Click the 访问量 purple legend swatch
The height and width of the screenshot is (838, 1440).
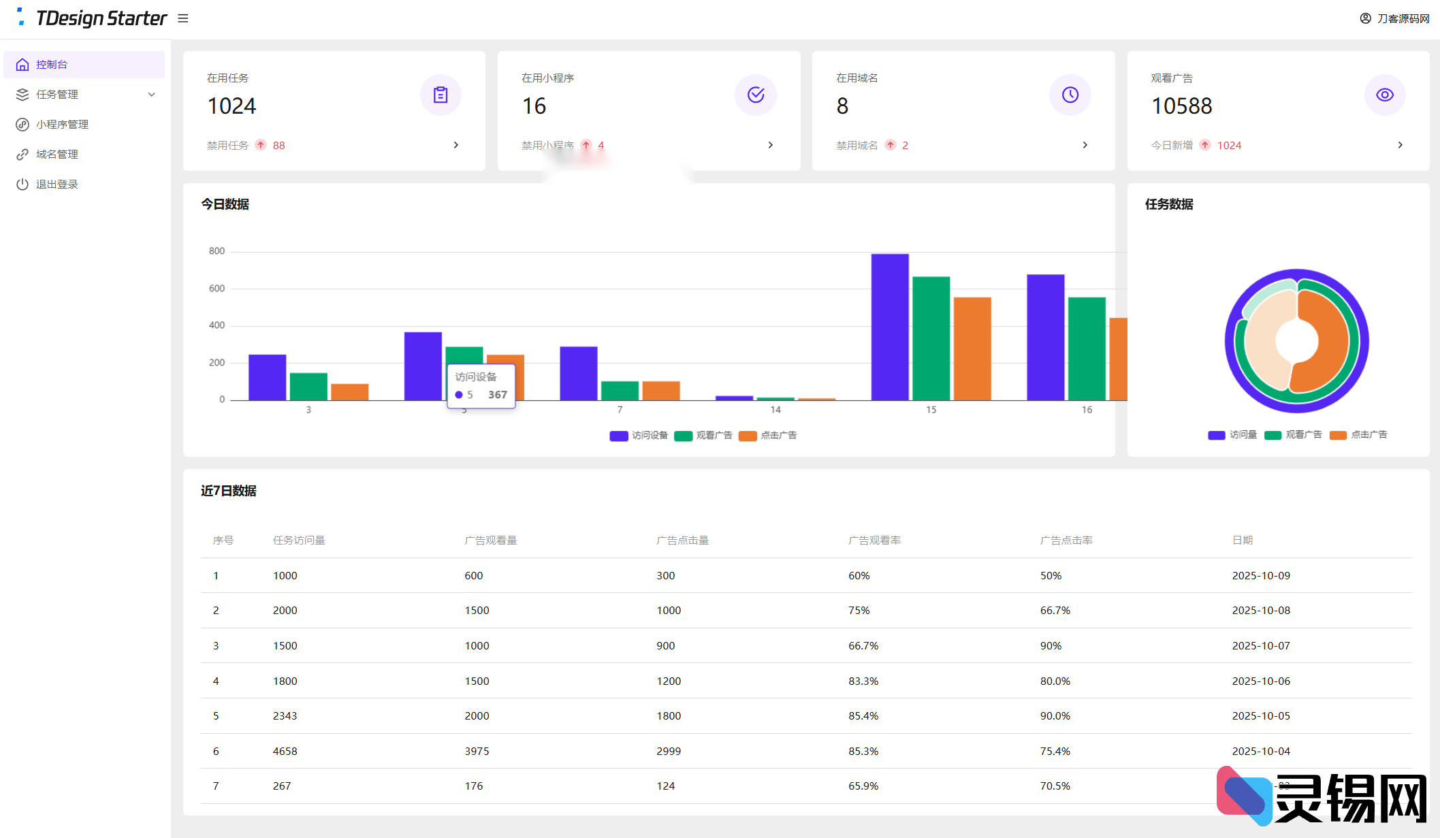click(1216, 435)
